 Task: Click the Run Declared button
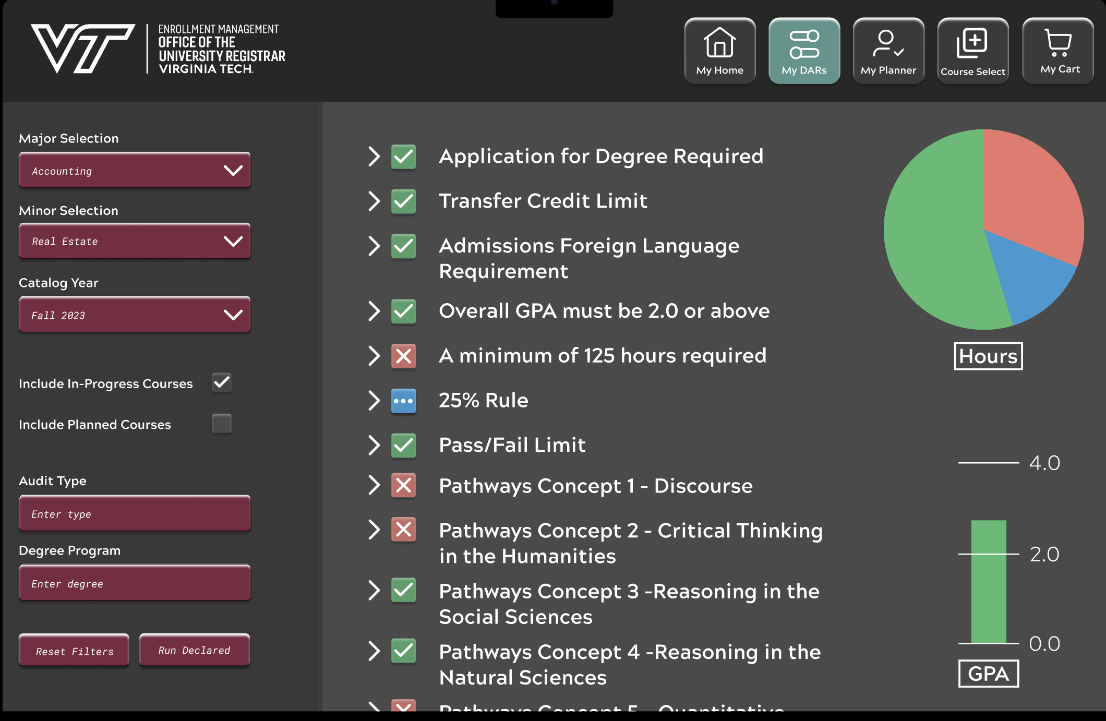tap(194, 650)
